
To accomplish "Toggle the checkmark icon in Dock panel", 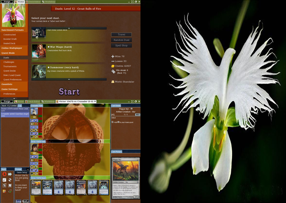I will [x=4, y=180].
